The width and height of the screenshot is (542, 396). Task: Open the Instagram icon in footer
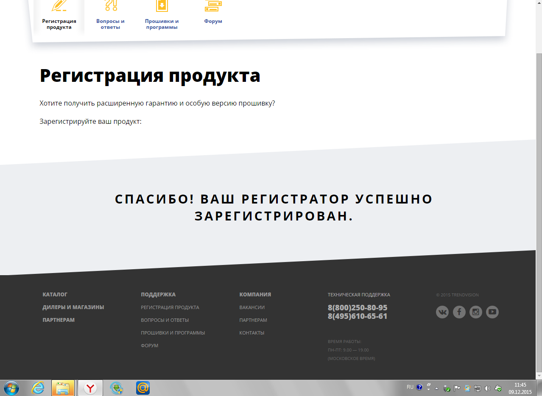(476, 312)
